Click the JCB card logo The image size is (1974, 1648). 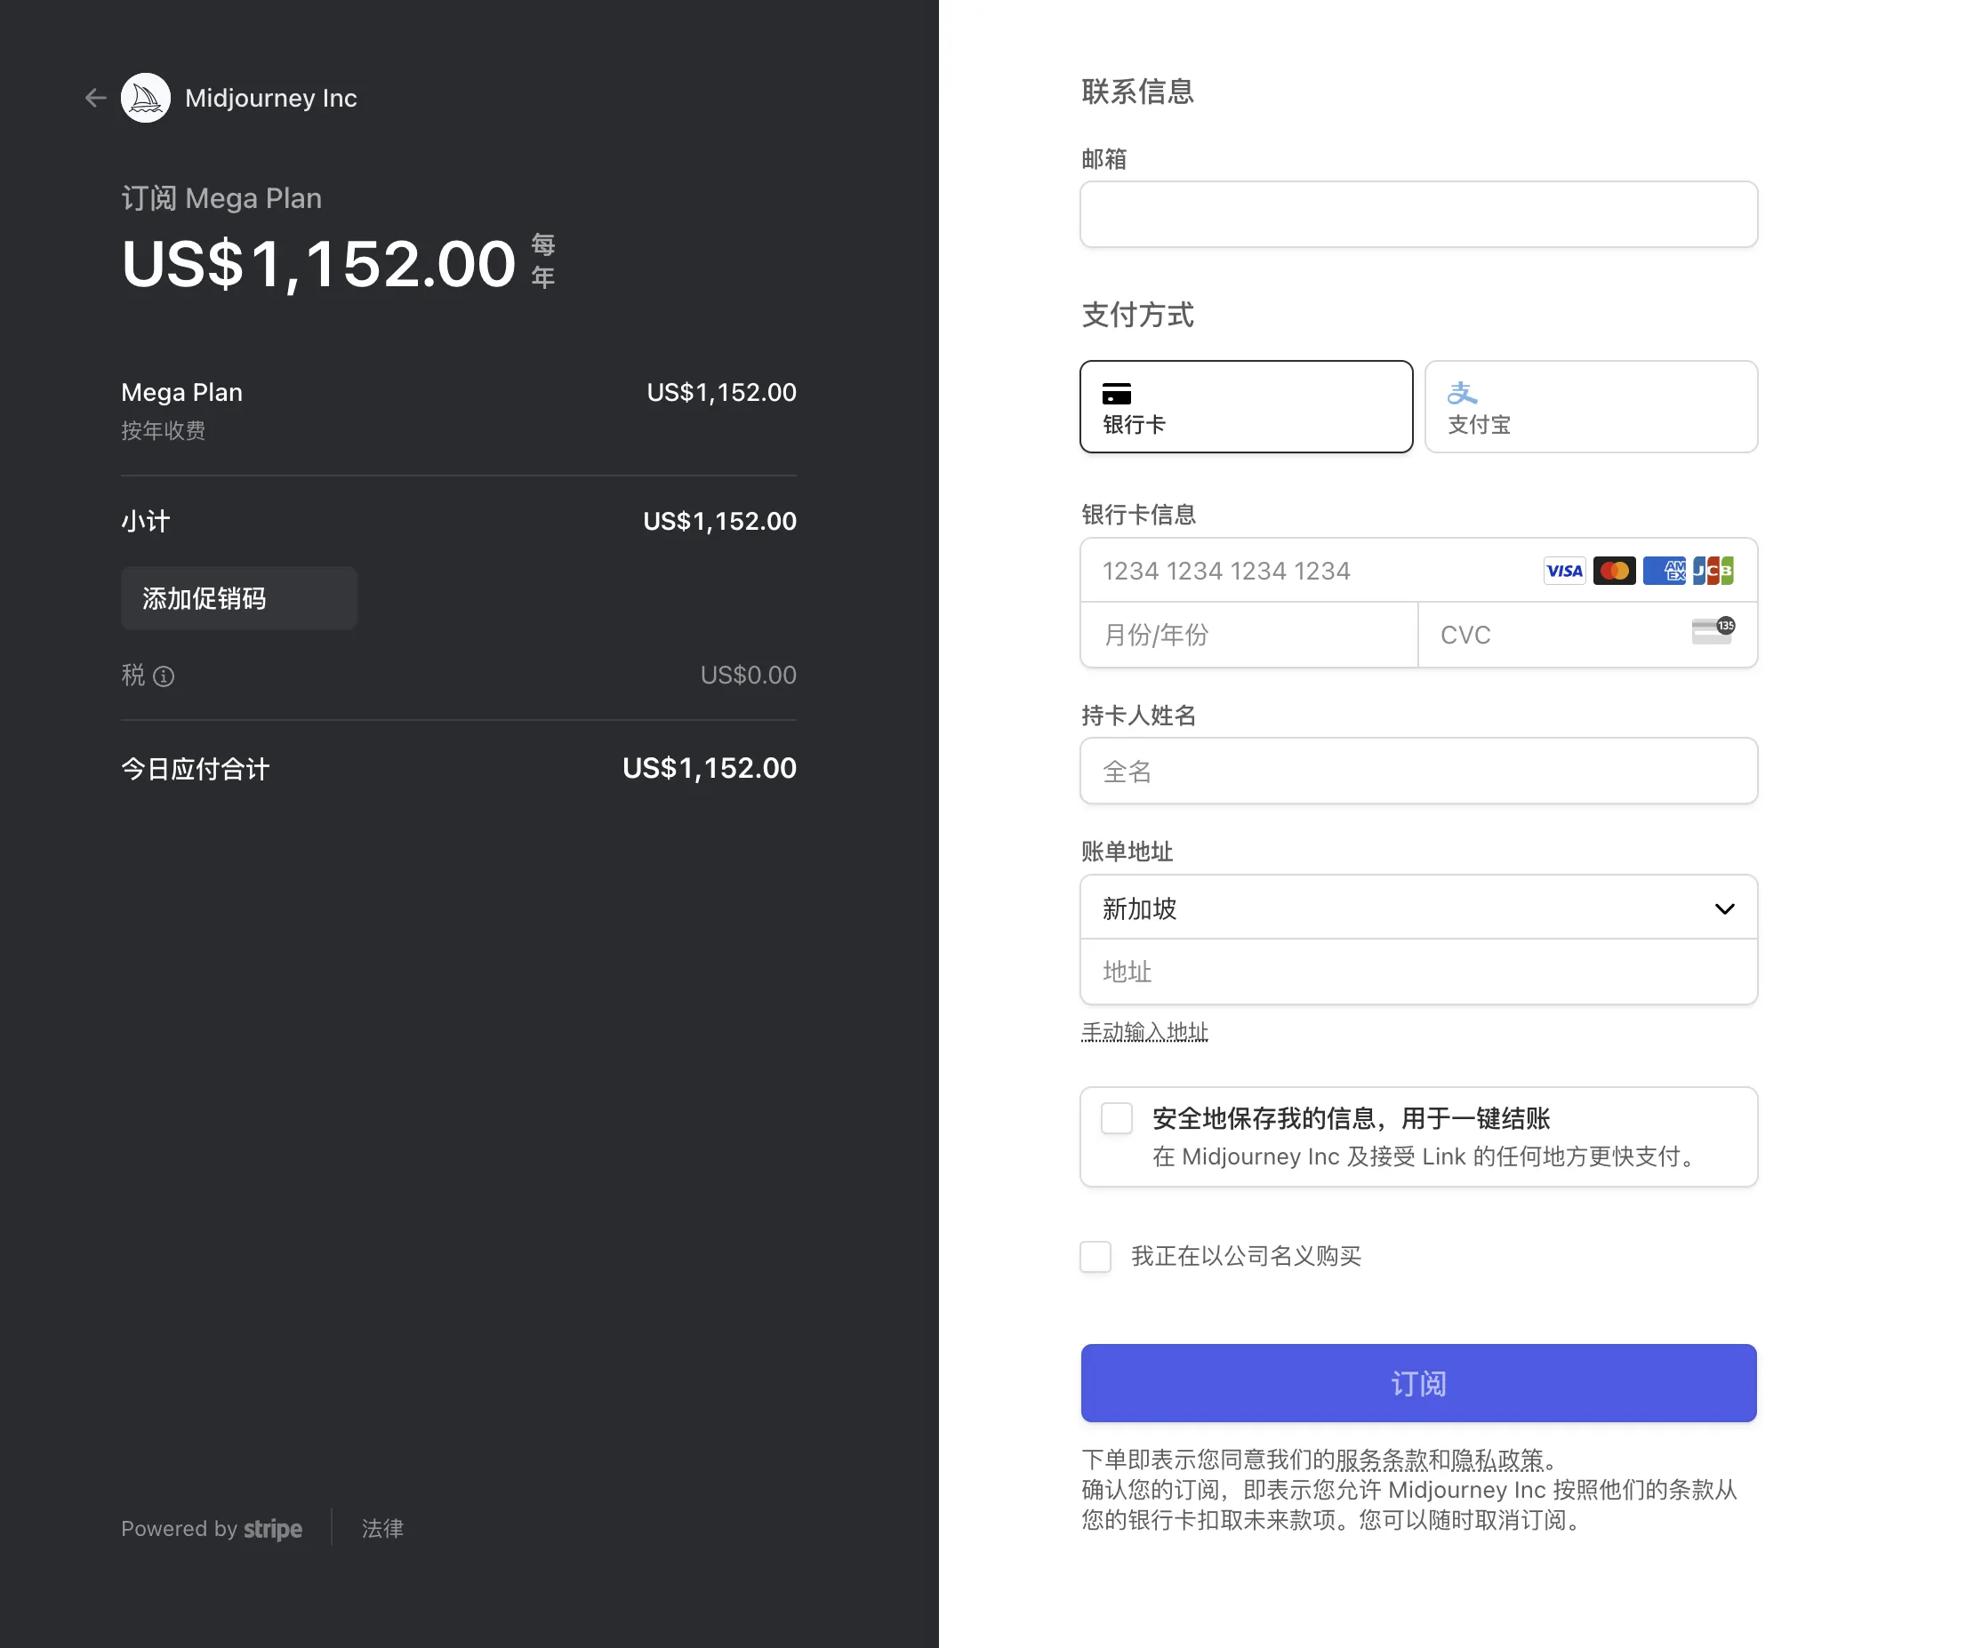(1713, 571)
